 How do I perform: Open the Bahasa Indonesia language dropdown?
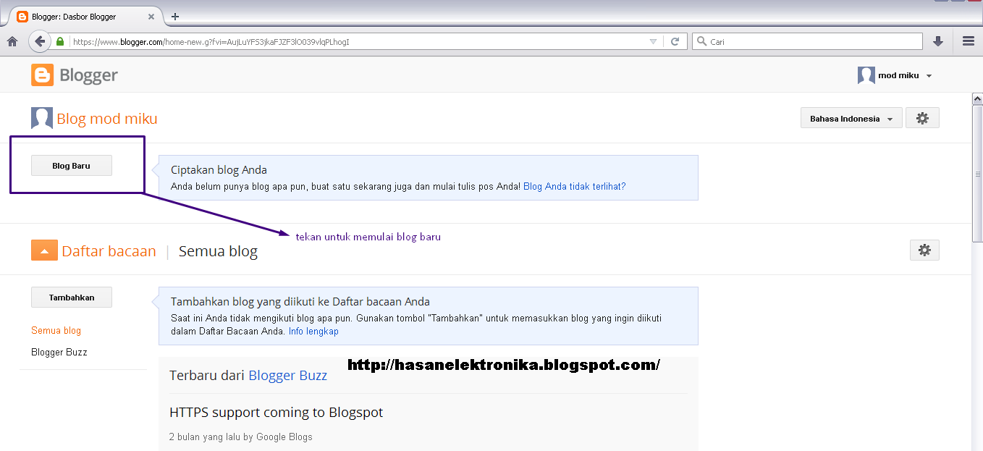851,119
